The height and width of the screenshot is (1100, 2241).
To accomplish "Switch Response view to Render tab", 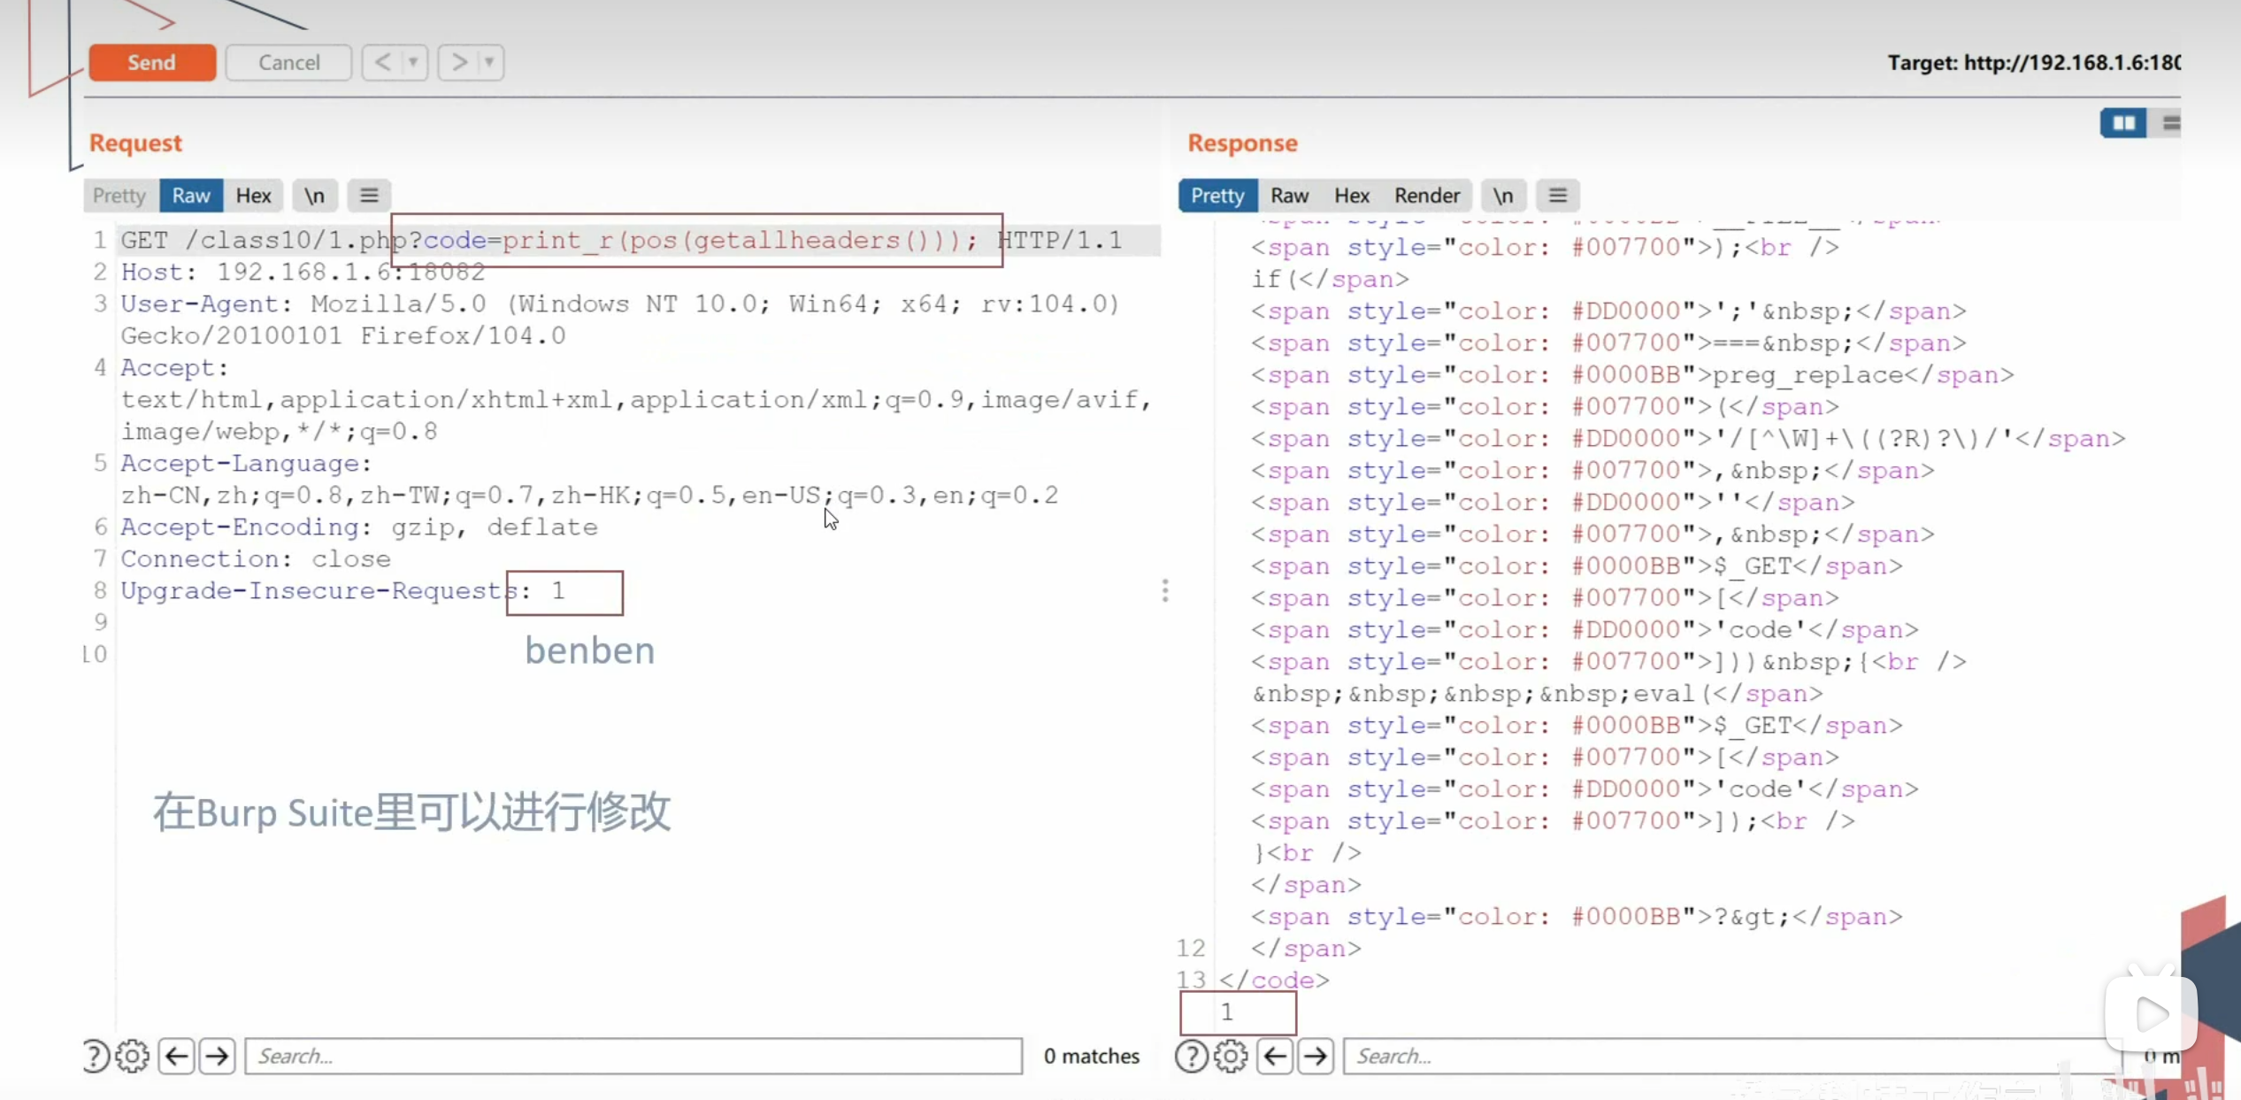I will [x=1426, y=195].
